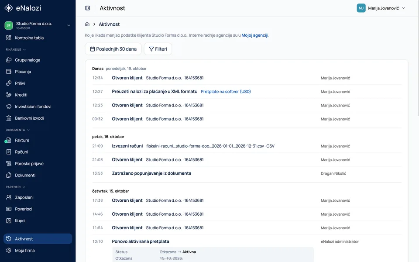Screen dimensions: 419x262
Task: Follow the Mojoj agenciji link
Action: point(254,35)
